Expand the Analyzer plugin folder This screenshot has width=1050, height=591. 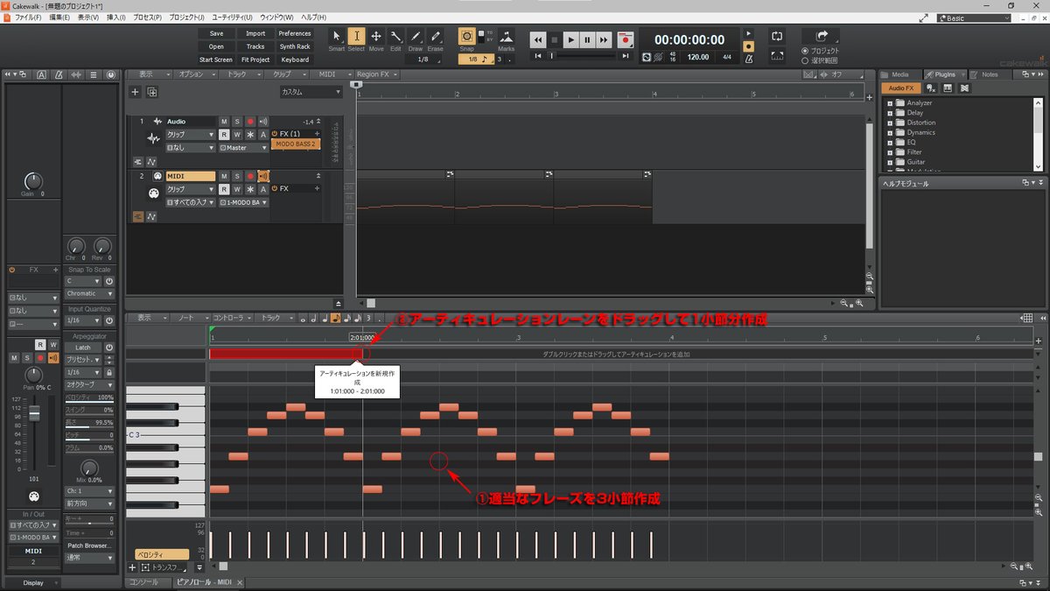coord(891,103)
